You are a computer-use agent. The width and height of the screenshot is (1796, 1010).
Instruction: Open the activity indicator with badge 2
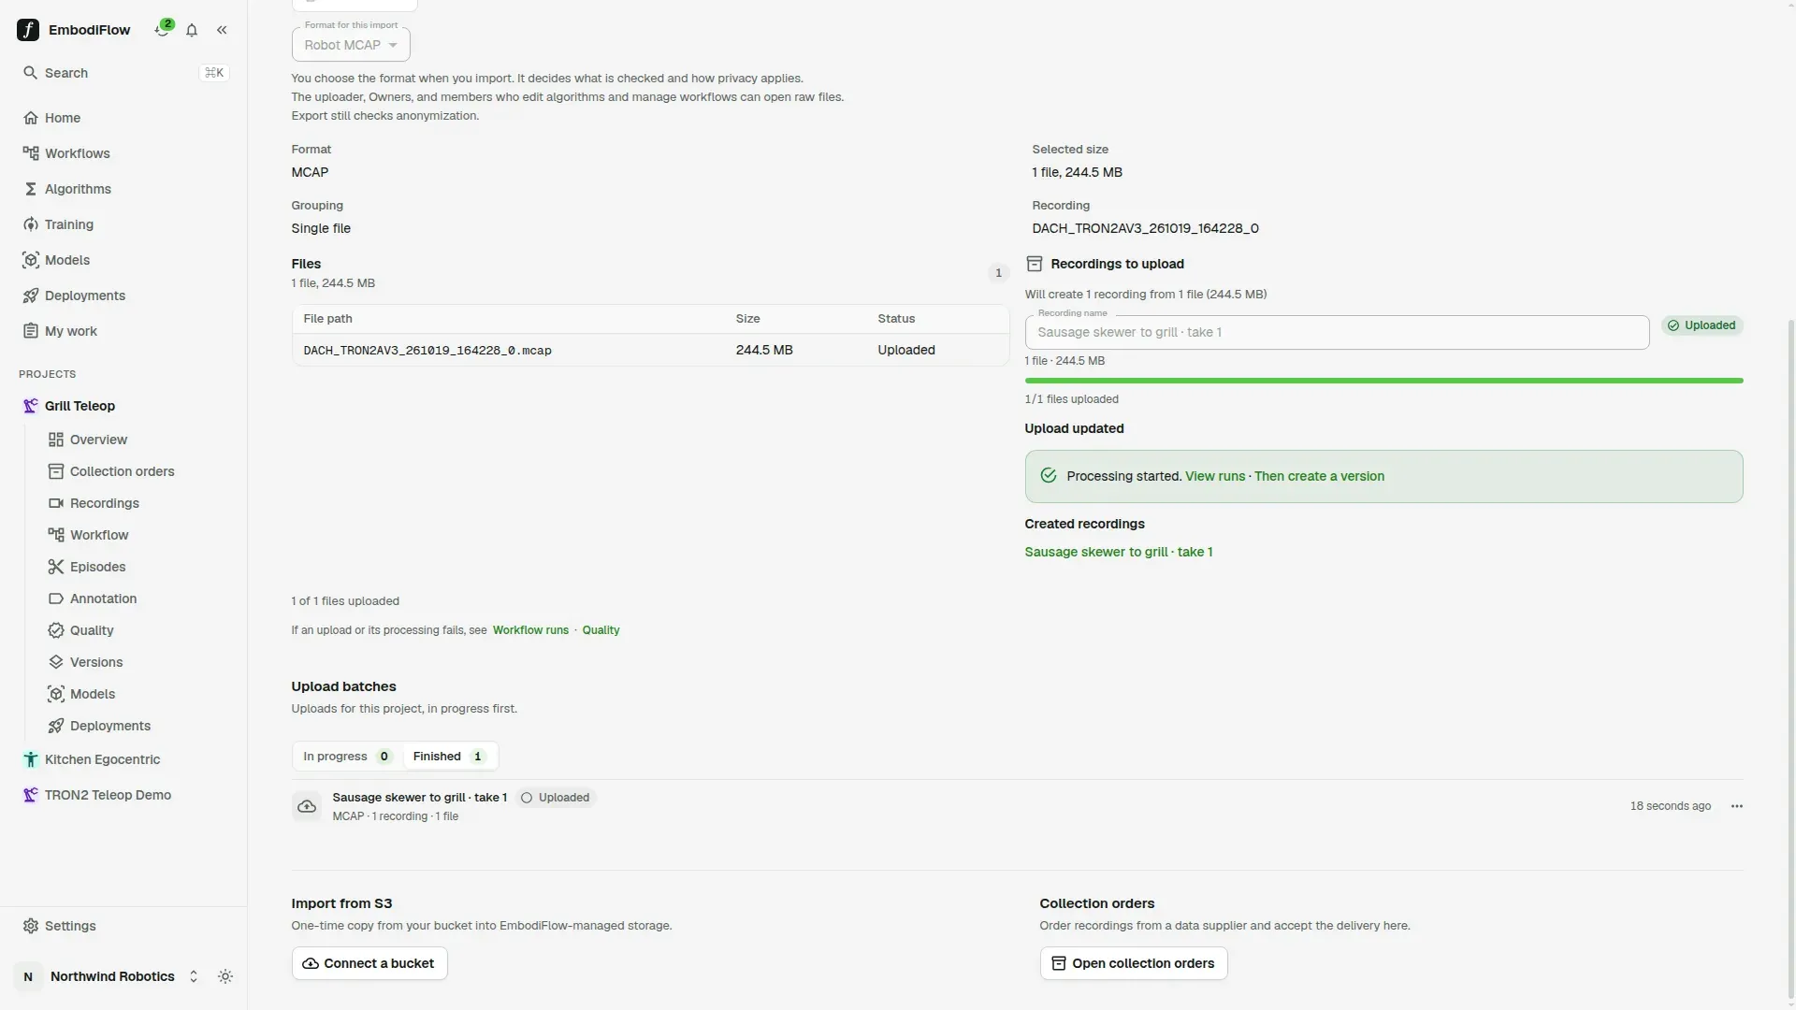(x=163, y=29)
